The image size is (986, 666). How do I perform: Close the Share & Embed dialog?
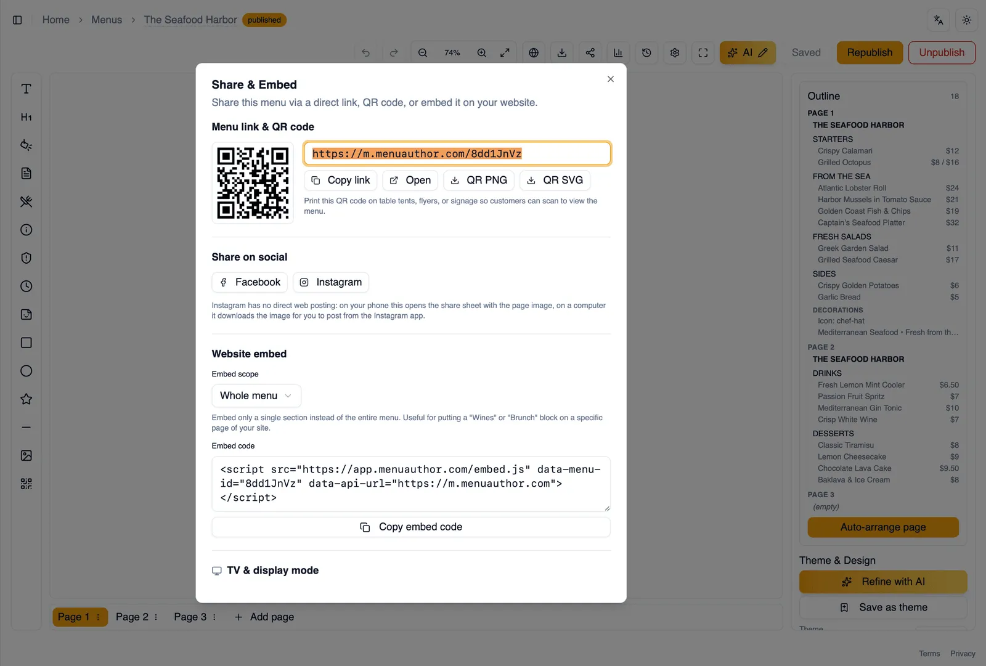(610, 79)
